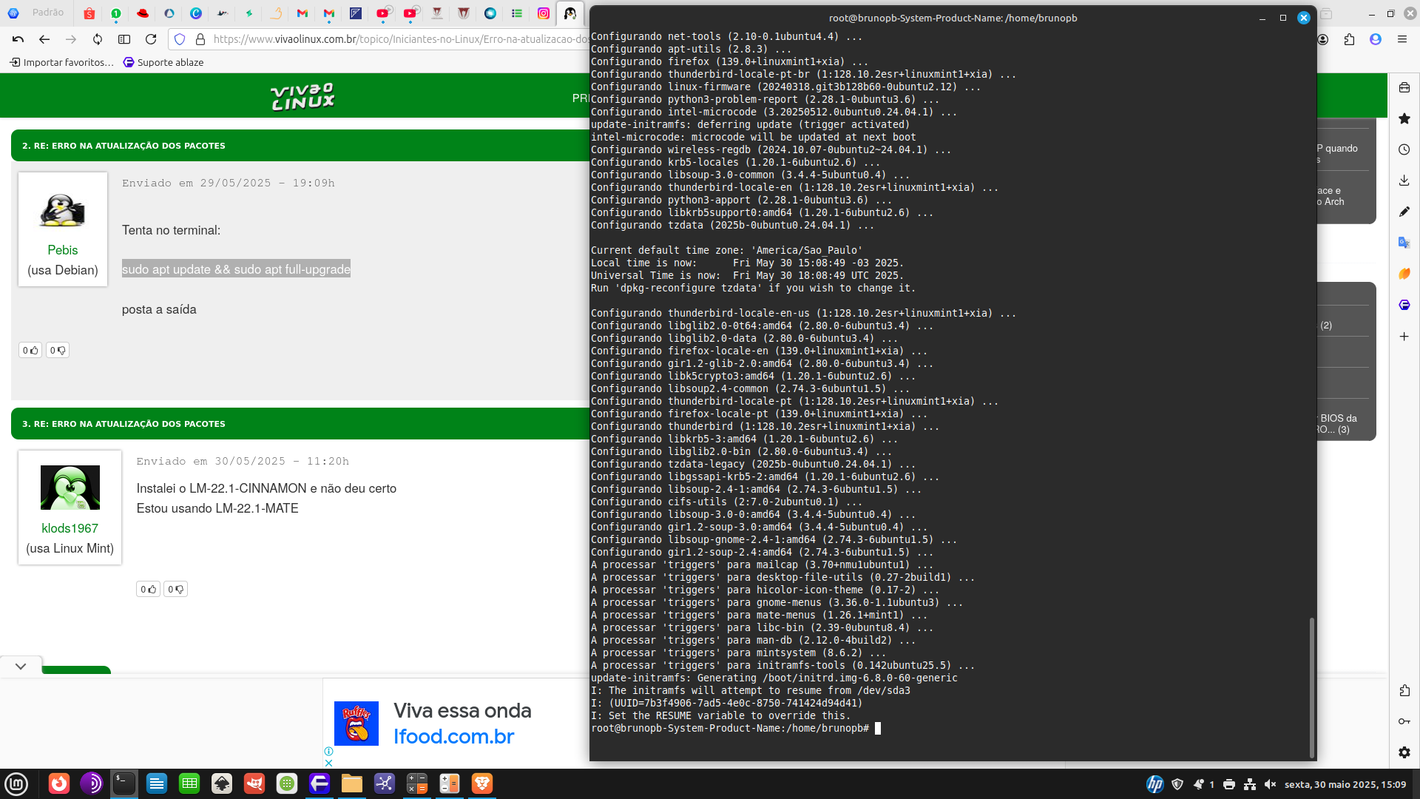Viewport: 1420px width, 799px height.
Task: Open the sidebar settings gear
Action: click(1404, 752)
